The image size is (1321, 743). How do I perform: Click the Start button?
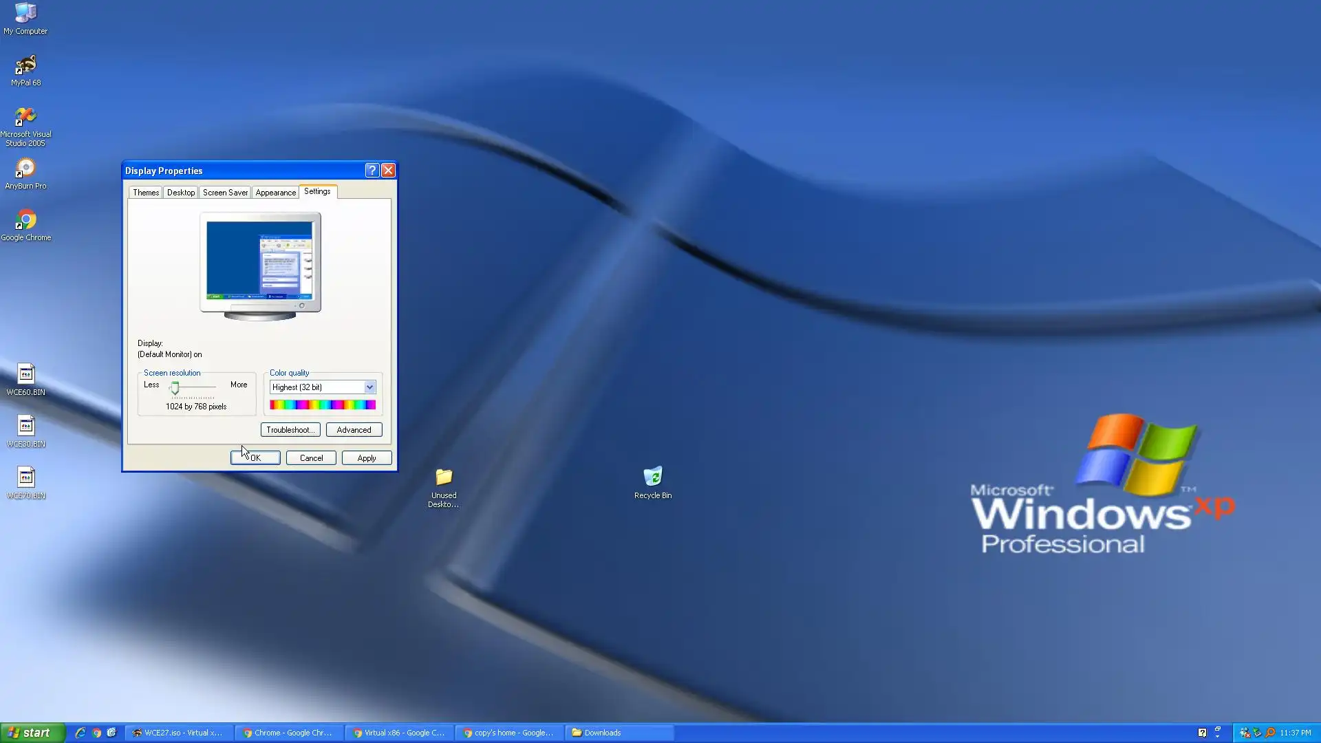pos(32,733)
